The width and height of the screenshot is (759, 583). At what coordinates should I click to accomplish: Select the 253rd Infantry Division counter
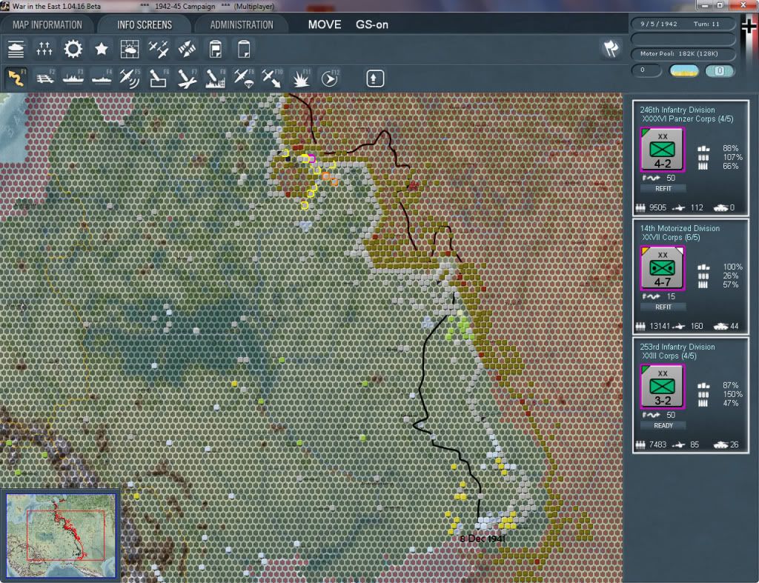662,387
